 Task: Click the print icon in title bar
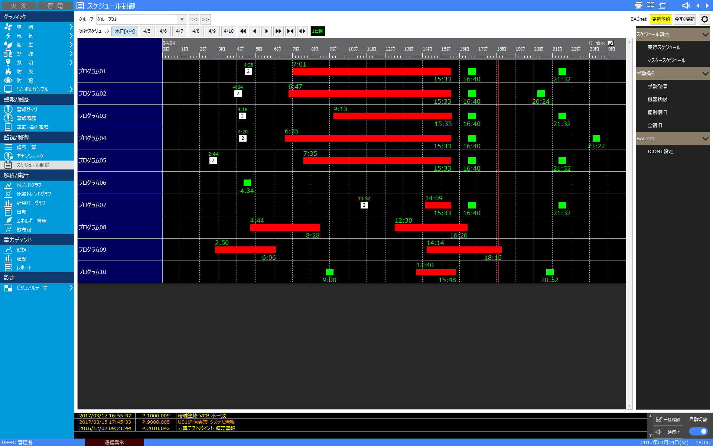point(639,6)
